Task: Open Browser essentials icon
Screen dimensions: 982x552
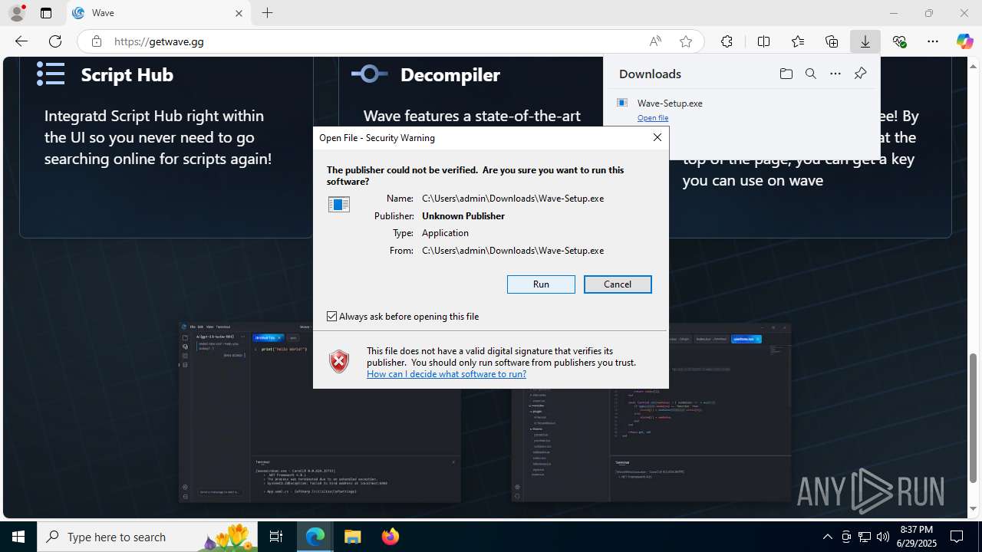Action: 899,41
